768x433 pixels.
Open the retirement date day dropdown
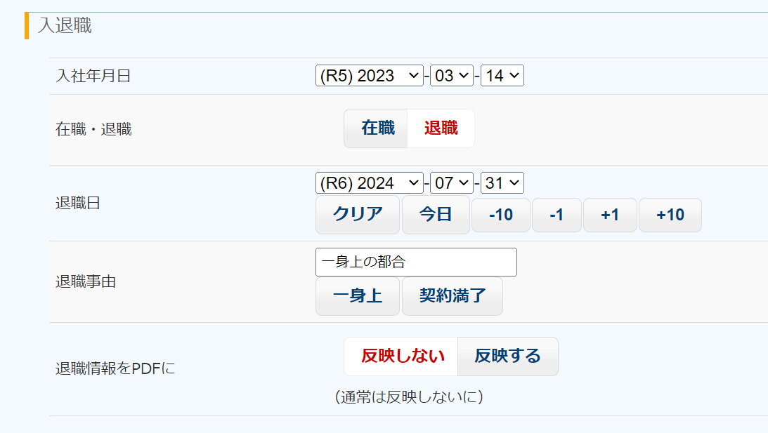pos(502,183)
